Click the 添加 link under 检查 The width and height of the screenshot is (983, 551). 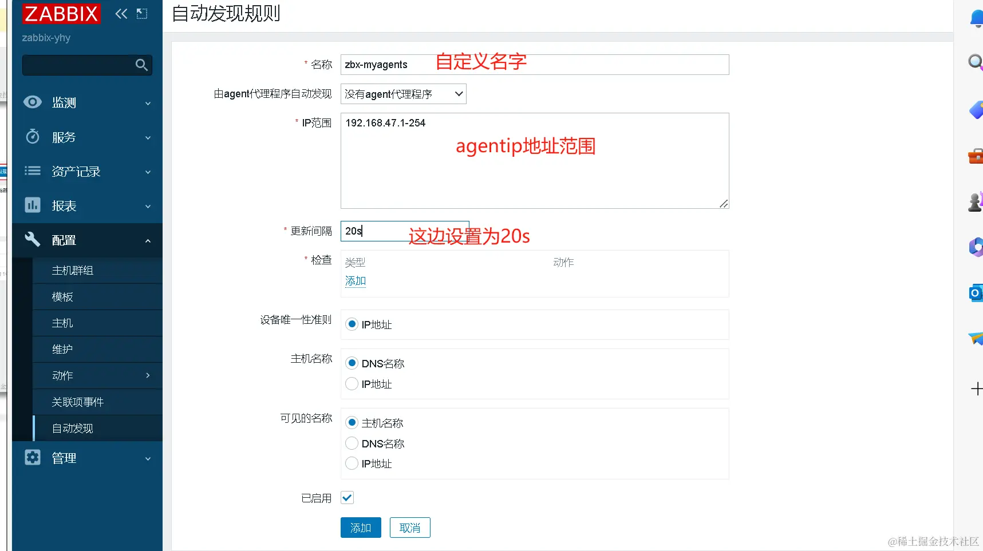(356, 281)
